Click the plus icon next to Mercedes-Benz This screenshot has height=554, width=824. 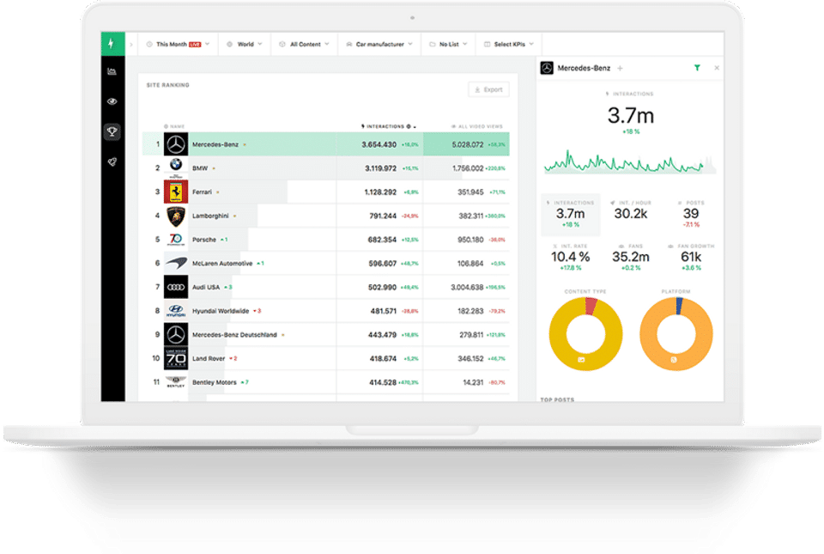pyautogui.click(x=620, y=69)
